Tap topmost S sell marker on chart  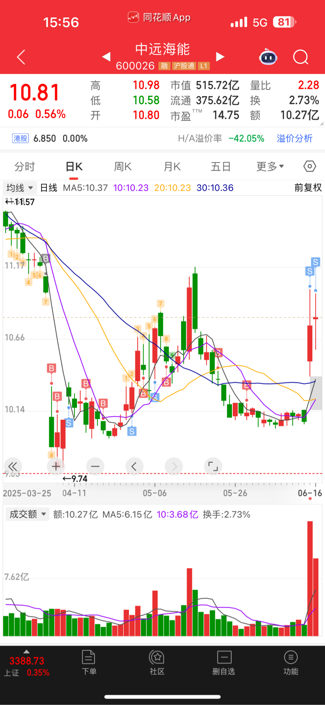click(315, 262)
